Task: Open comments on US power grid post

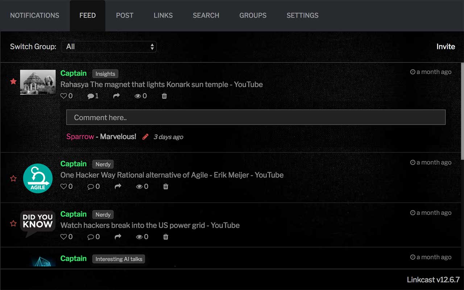Action: (x=91, y=237)
